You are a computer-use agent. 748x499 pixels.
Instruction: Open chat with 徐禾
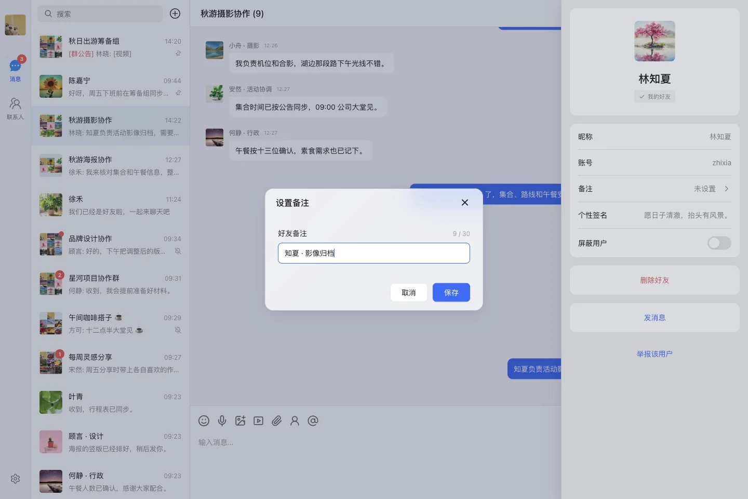pyautogui.click(x=110, y=205)
